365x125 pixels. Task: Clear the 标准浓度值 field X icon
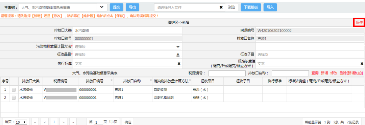click(362, 63)
